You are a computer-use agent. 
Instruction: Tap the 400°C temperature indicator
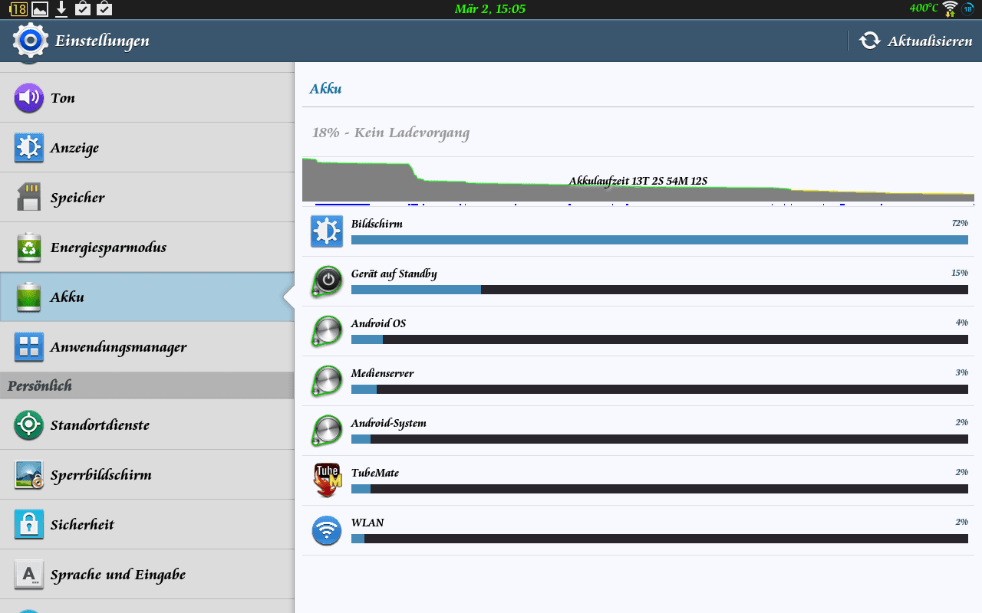(x=924, y=8)
